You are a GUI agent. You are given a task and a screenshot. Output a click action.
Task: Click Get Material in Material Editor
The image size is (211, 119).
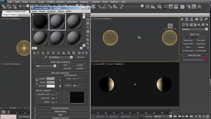coord(34,53)
